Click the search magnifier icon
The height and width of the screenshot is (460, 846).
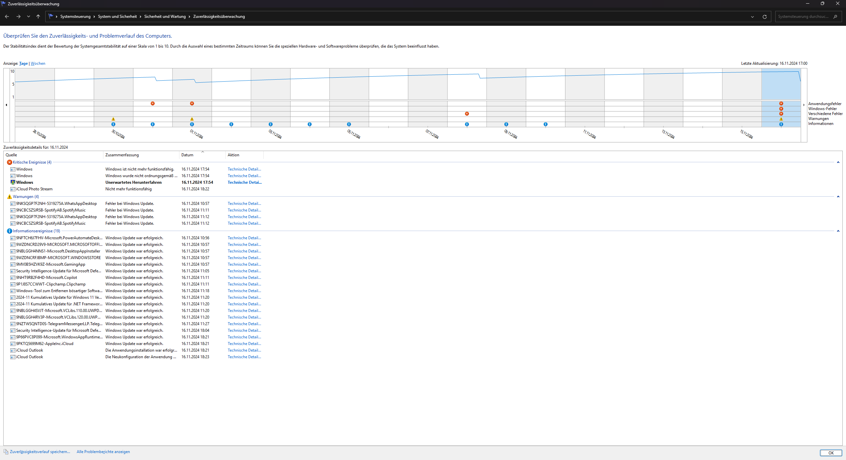pos(835,17)
